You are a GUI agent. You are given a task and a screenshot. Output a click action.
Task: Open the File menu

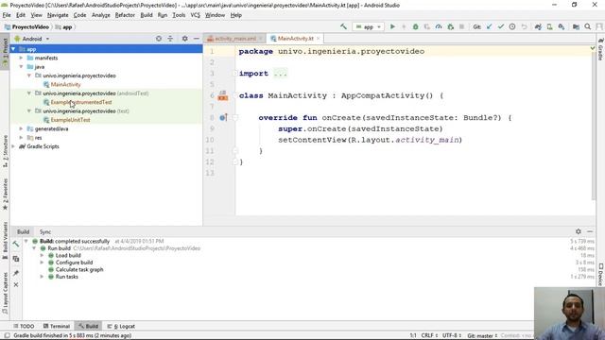(x=7, y=15)
